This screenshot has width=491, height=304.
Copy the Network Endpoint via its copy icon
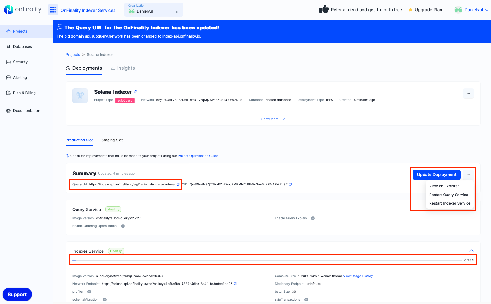click(x=235, y=284)
